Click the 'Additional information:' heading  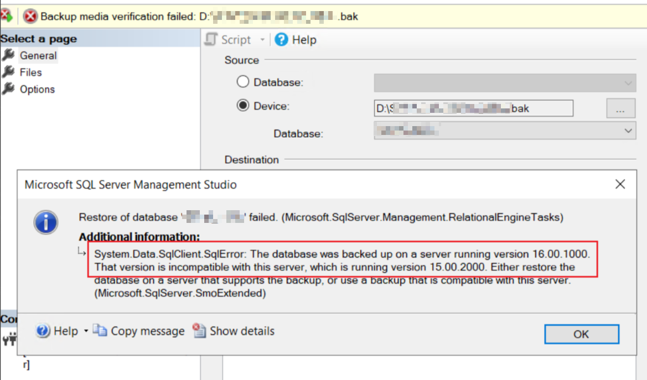pyautogui.click(x=139, y=237)
